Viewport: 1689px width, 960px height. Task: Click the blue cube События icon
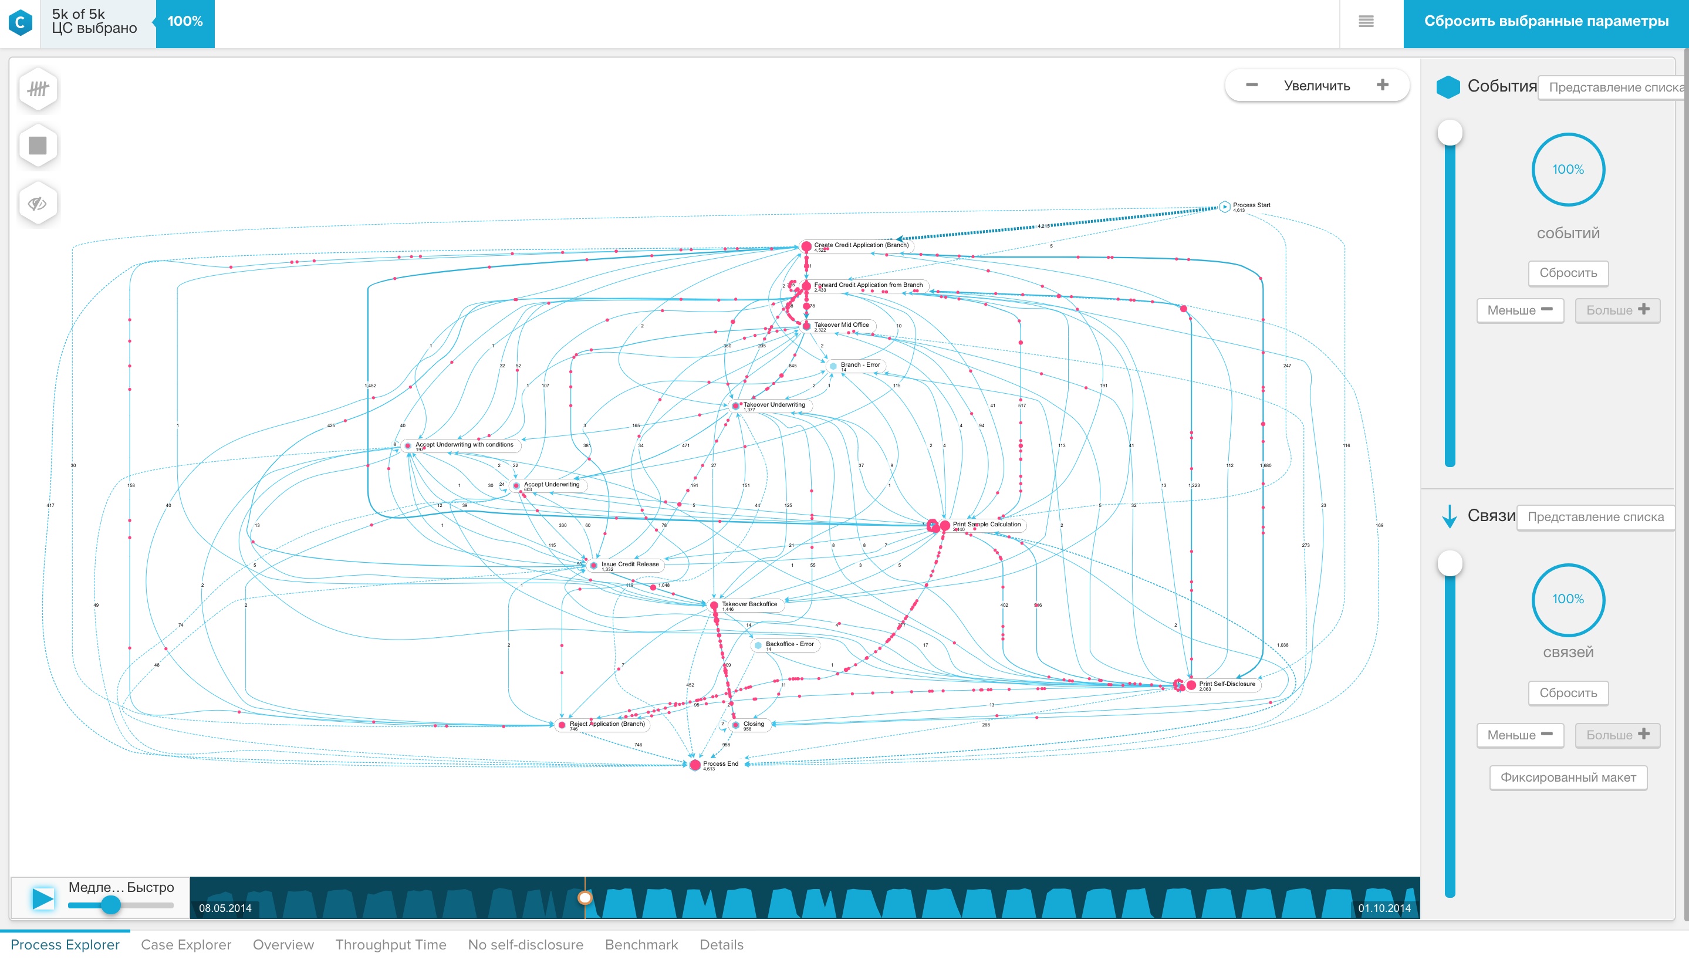(1448, 86)
